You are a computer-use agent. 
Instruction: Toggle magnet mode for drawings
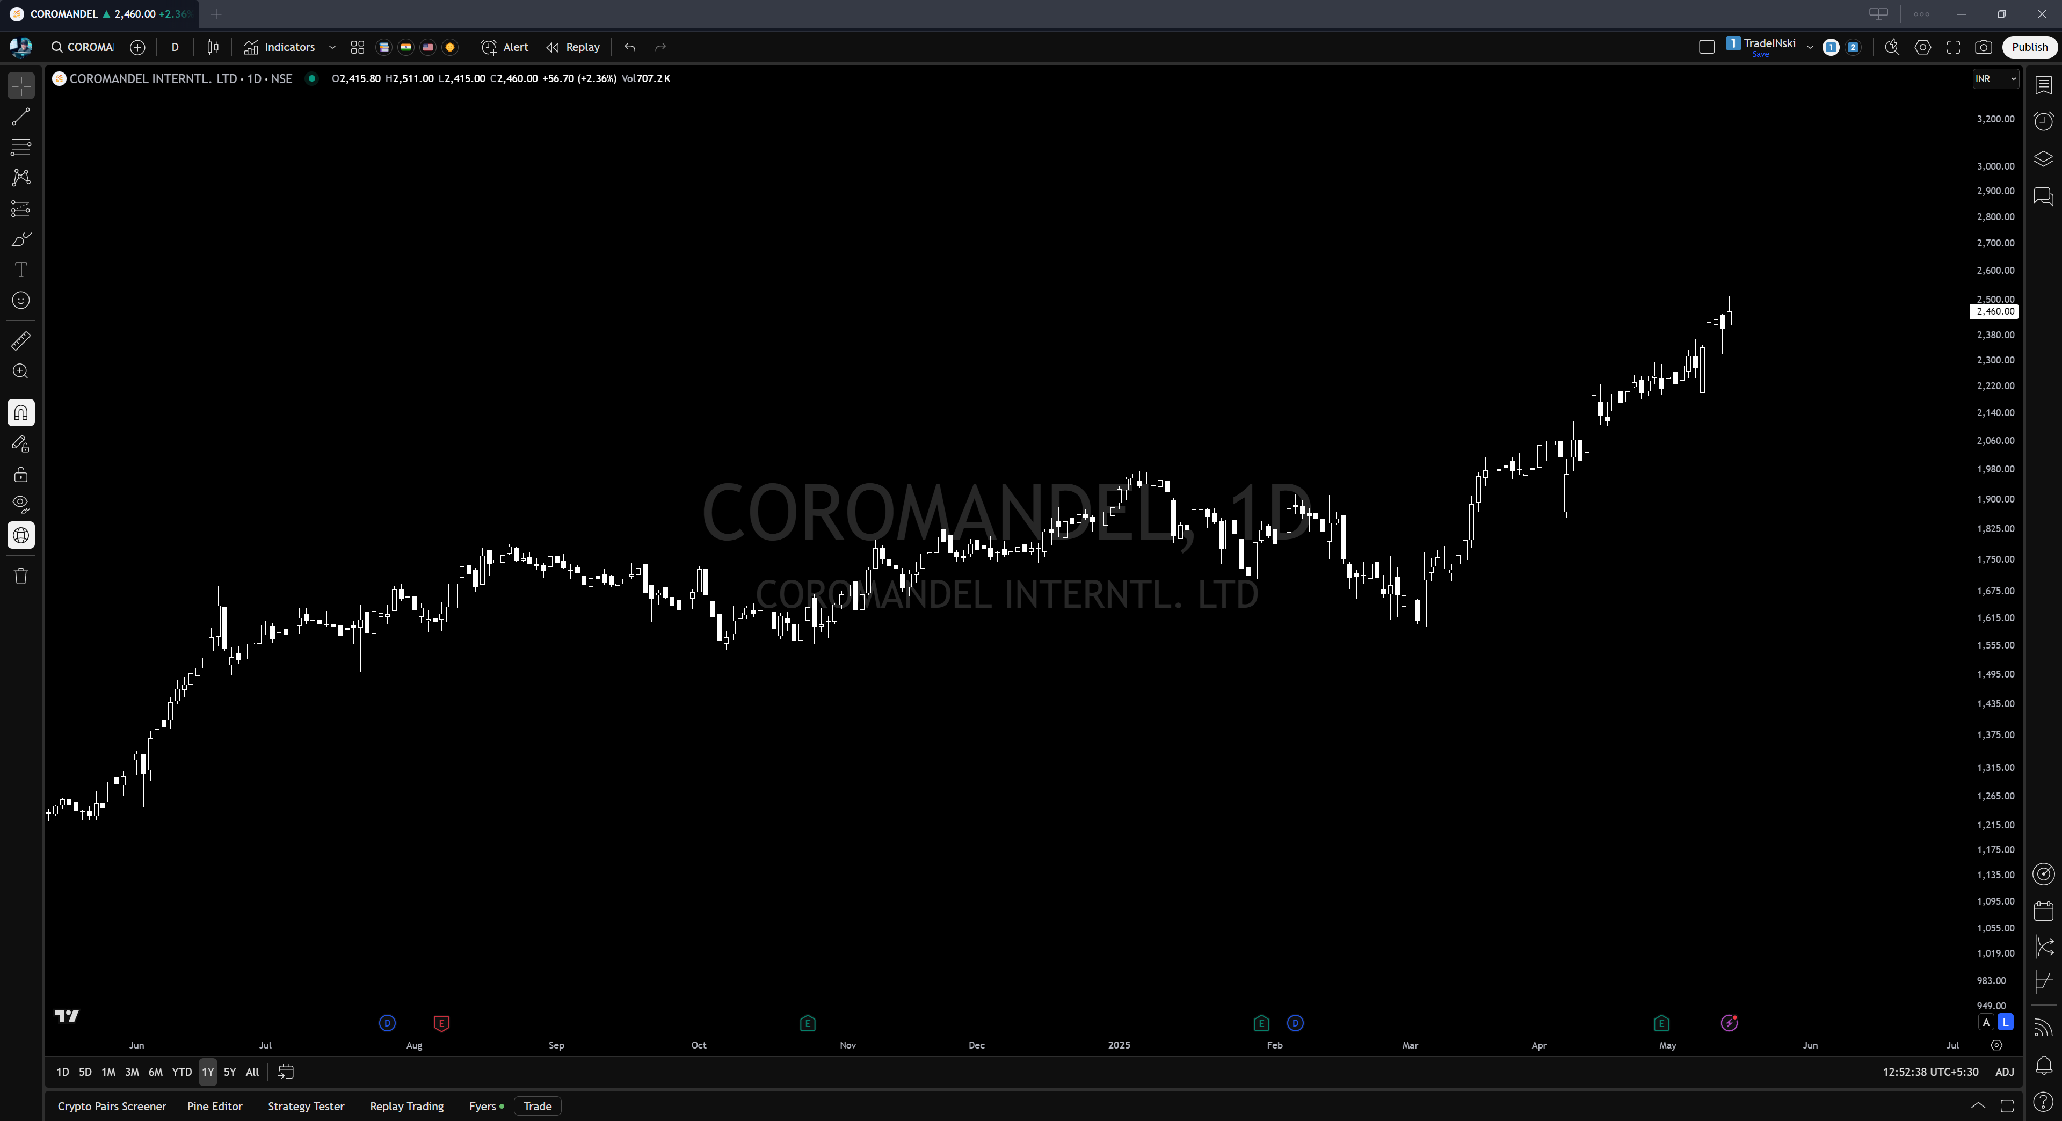(21, 413)
